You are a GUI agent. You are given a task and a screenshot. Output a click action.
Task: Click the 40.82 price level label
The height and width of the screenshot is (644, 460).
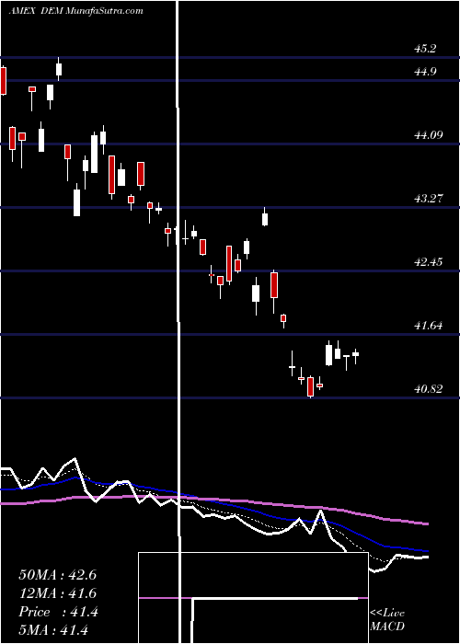(429, 388)
